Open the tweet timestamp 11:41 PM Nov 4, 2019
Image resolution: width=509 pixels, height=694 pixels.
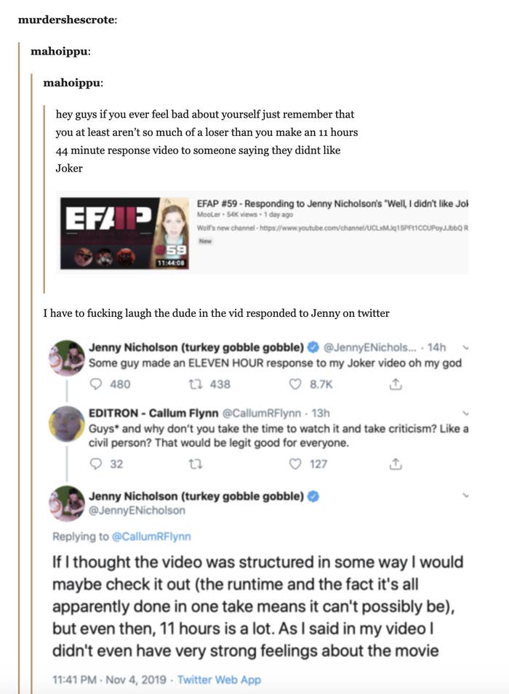click(108, 680)
